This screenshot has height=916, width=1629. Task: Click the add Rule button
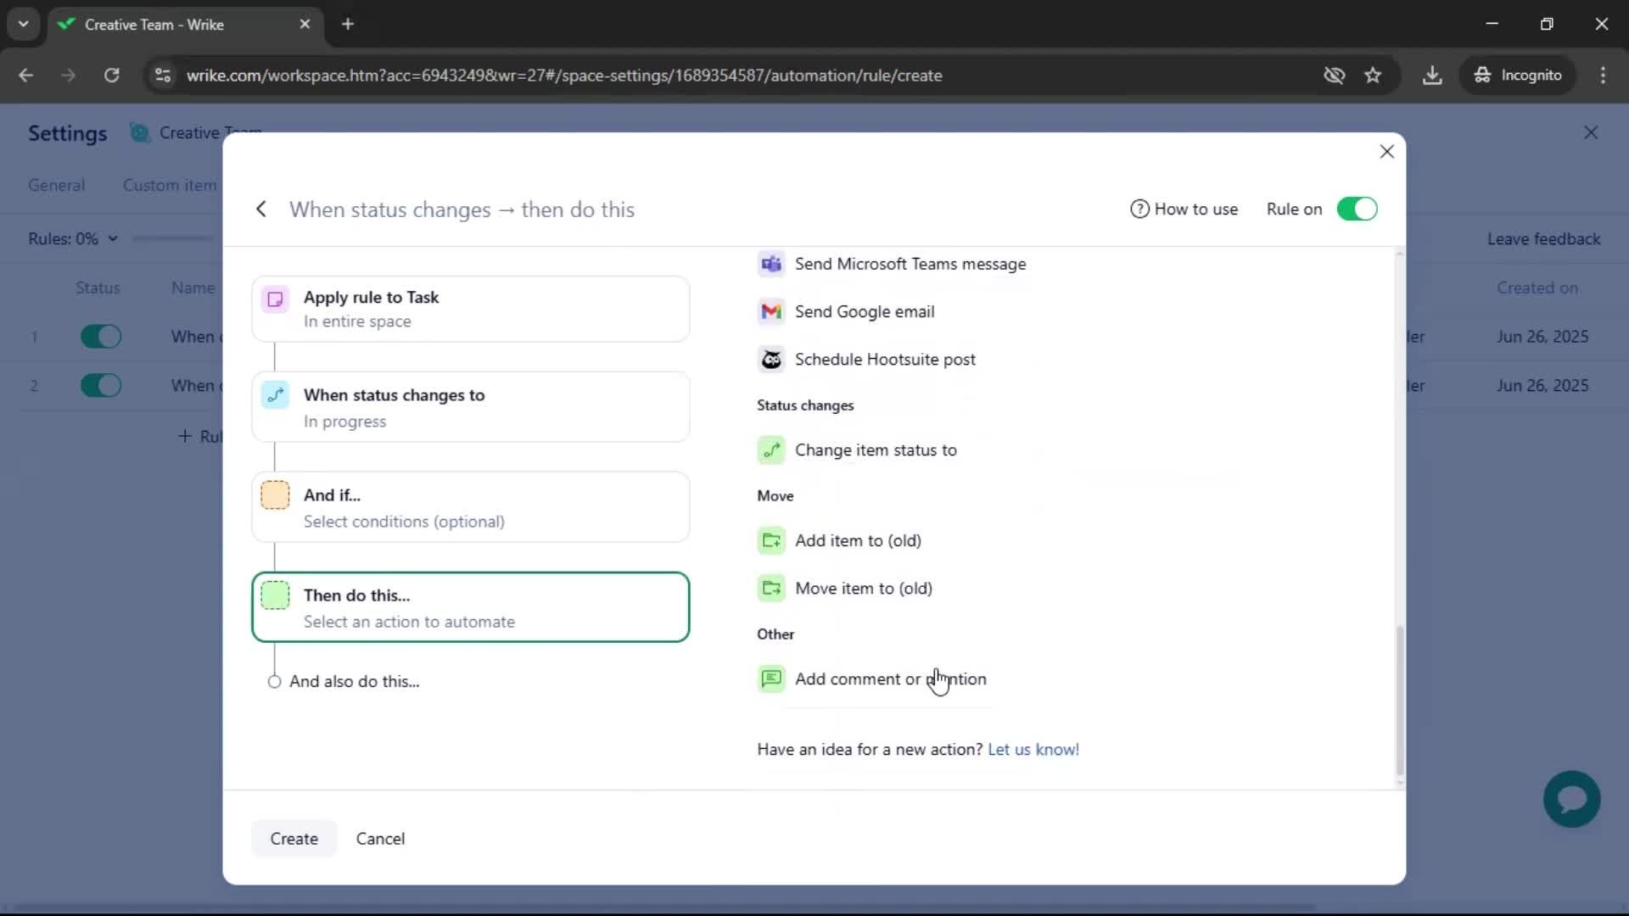pyautogui.click(x=200, y=437)
